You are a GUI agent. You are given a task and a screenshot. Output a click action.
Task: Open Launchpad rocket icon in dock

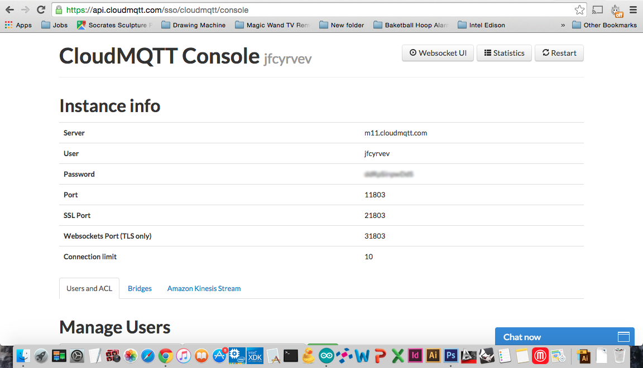[x=41, y=355]
